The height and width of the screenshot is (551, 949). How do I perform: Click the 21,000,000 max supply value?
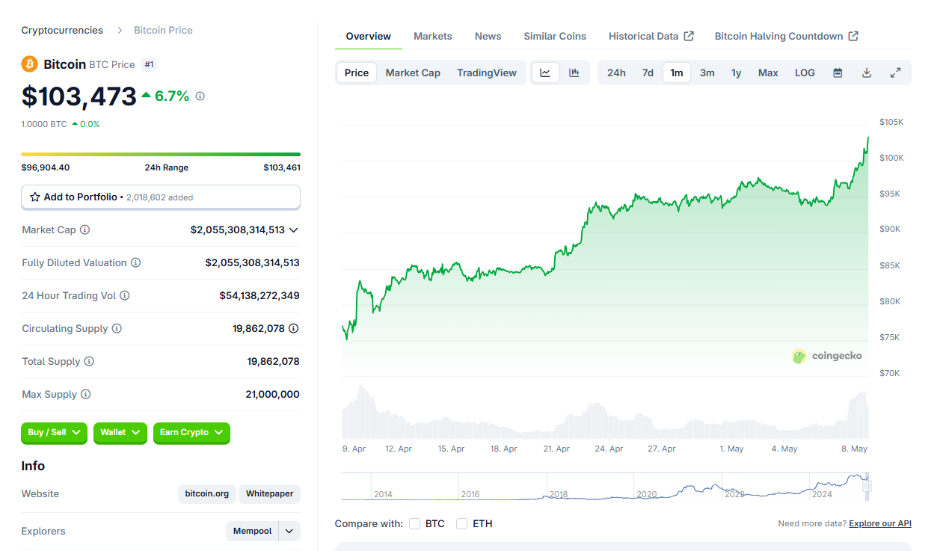272,394
